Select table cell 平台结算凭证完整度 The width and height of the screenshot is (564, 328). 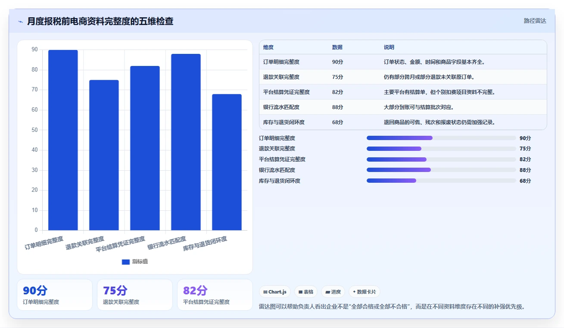point(287,92)
